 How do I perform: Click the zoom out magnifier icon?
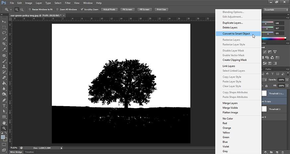coord(22,10)
